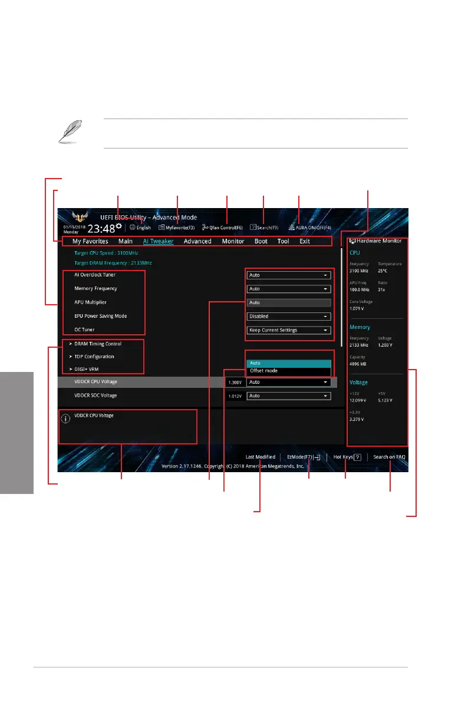This screenshot has width=468, height=705.
Task: Click the Hardware Monitor screen icon
Action: pyautogui.click(x=353, y=241)
